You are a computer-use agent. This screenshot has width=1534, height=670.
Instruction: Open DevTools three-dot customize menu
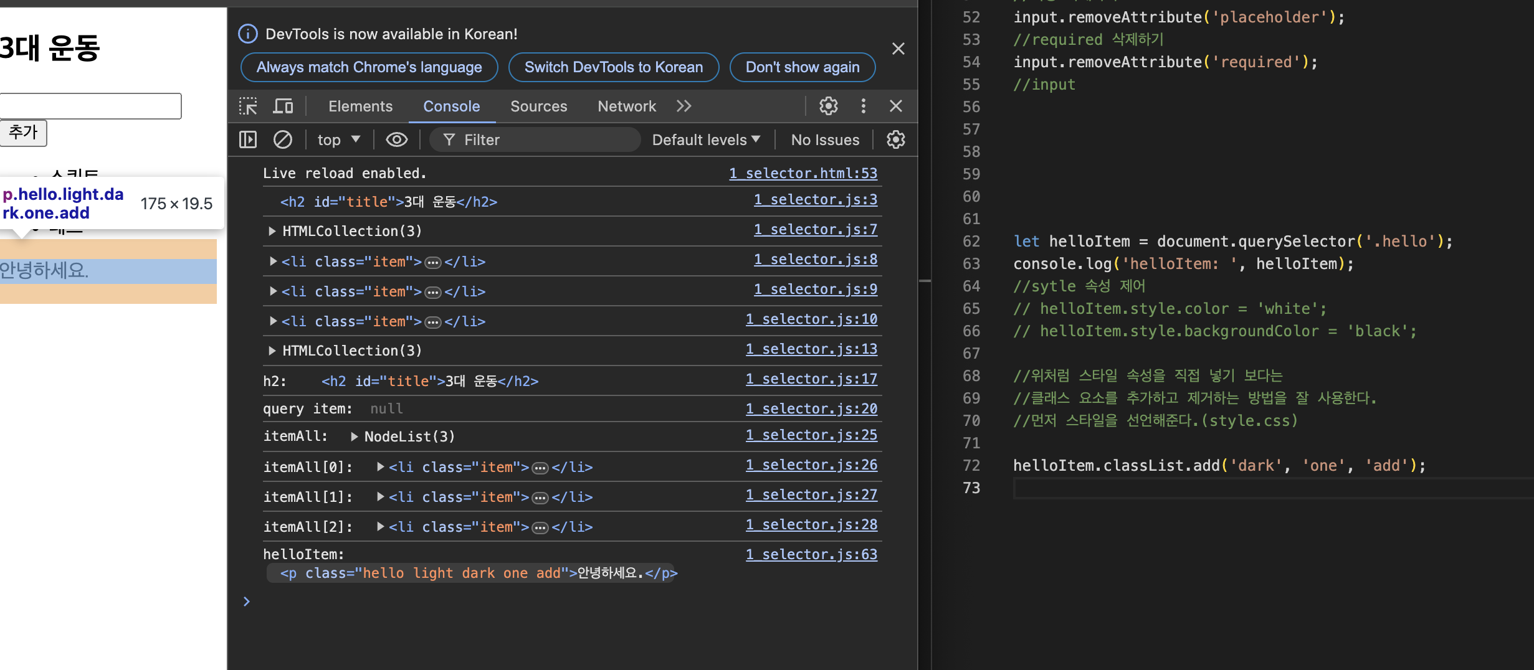tap(863, 106)
